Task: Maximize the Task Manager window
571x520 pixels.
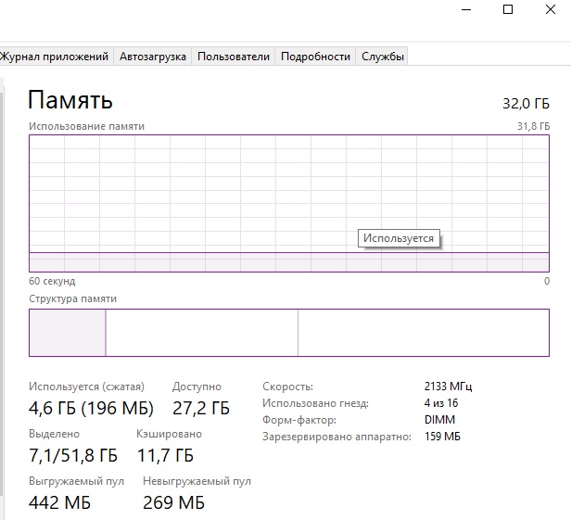Action: [508, 9]
